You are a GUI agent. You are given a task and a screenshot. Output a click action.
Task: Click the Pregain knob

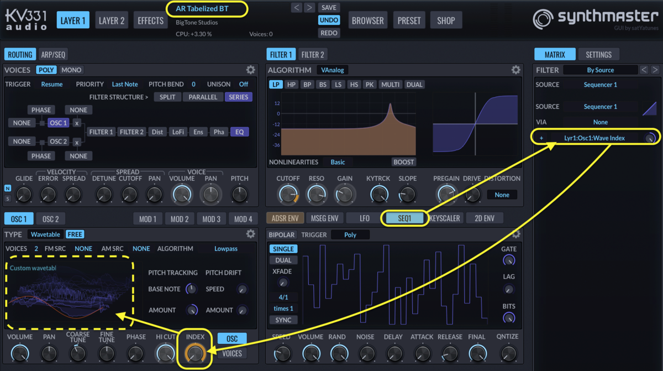[x=446, y=194]
